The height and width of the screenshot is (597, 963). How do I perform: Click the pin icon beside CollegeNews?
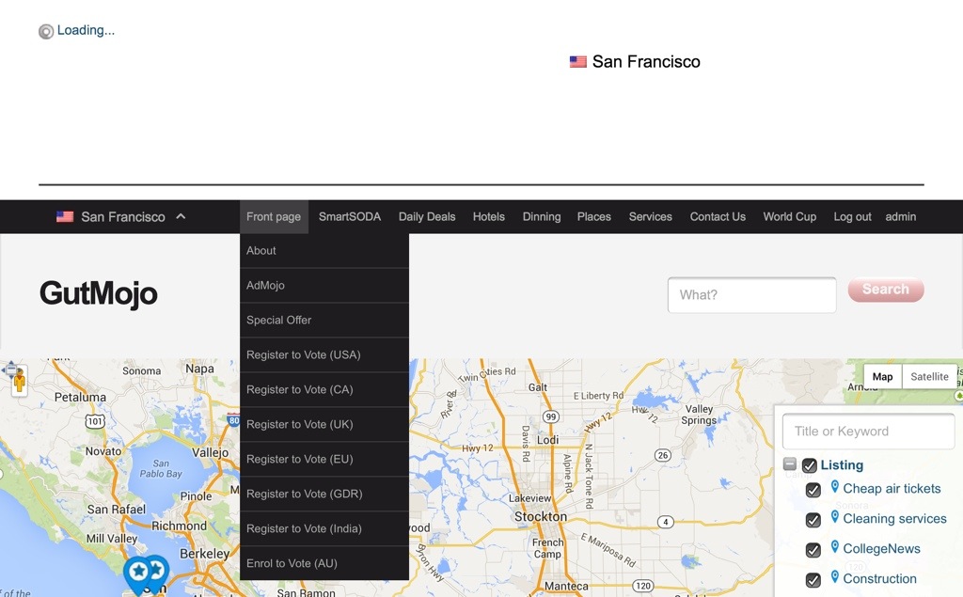834,547
